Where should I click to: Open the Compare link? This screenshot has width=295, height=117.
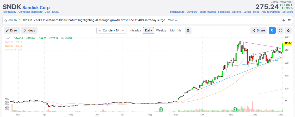192,12
